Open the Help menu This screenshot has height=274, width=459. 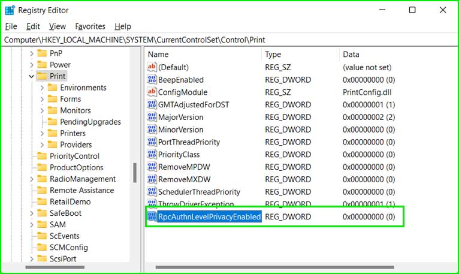123,26
